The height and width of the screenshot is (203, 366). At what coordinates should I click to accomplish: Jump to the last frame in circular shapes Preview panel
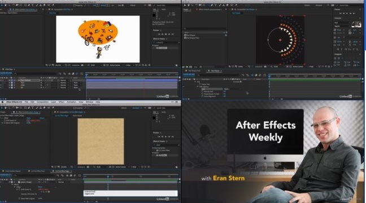click(x=354, y=14)
